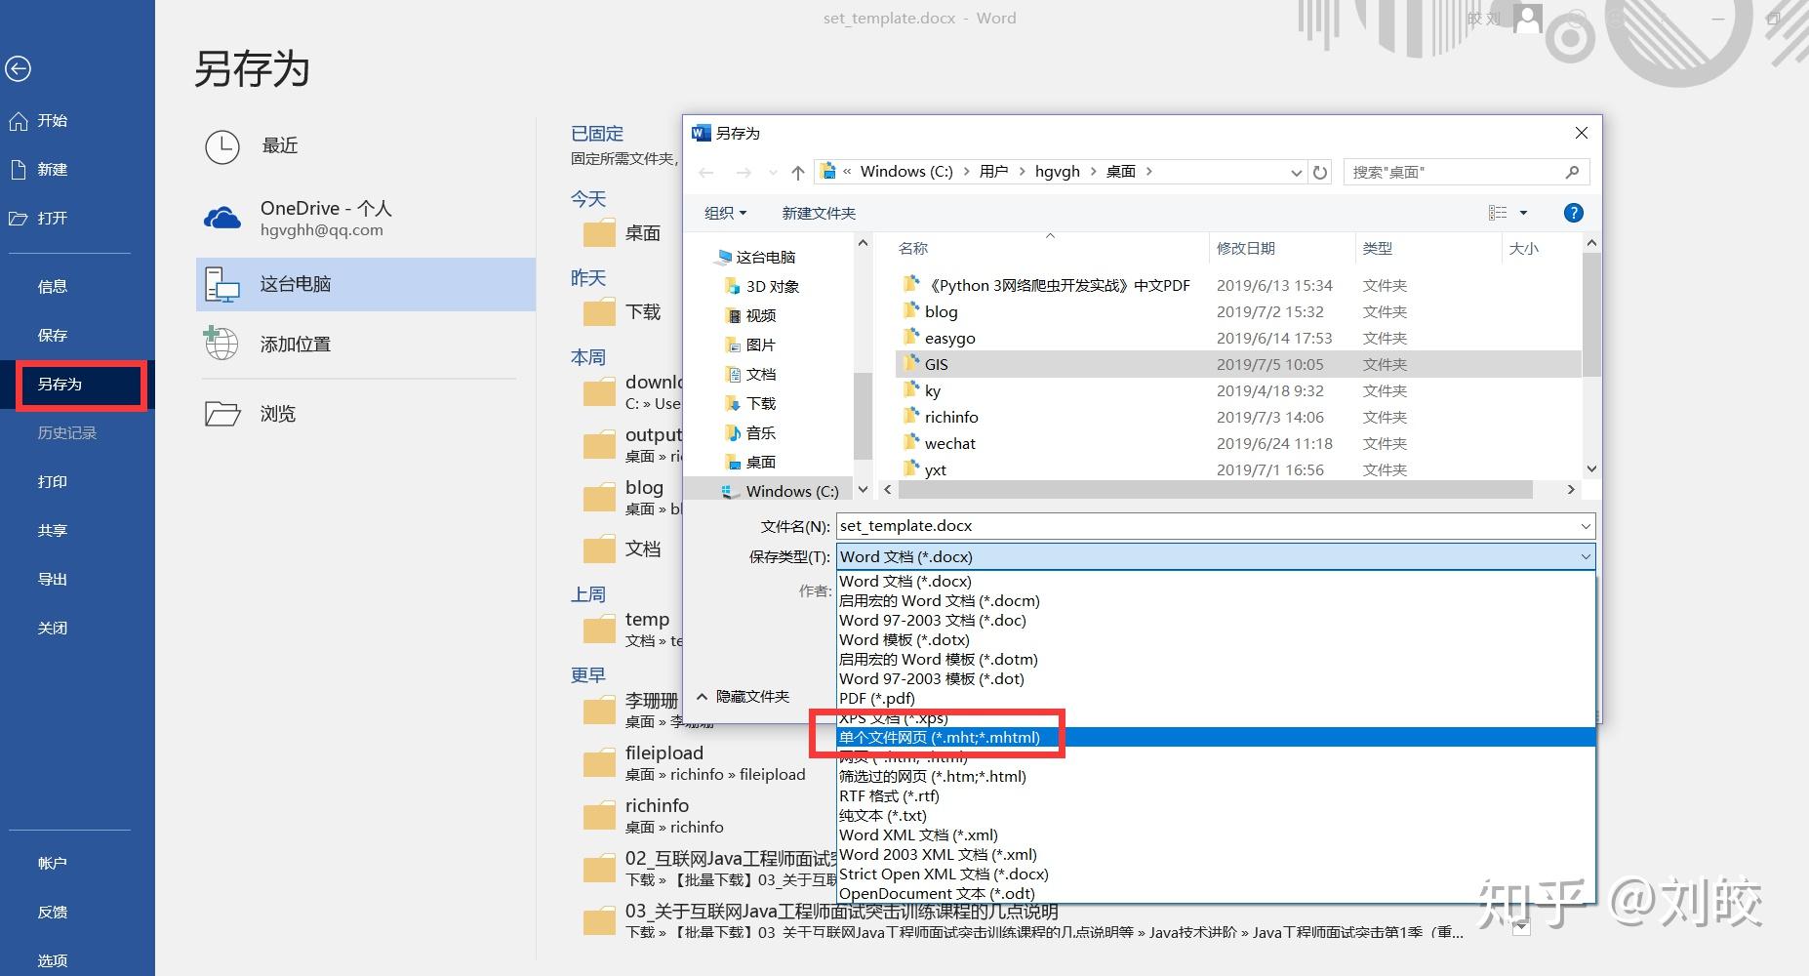
Task: Click the 用户 breadcrumb segment
Action: click(x=993, y=172)
